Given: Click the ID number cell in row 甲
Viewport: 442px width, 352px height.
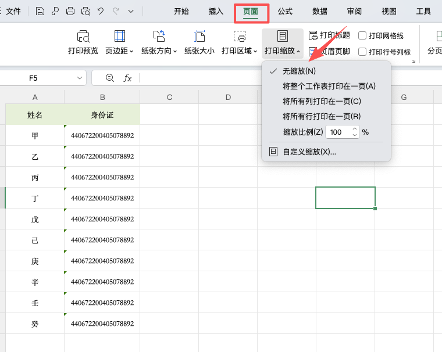Looking at the screenshot, I should pos(102,135).
